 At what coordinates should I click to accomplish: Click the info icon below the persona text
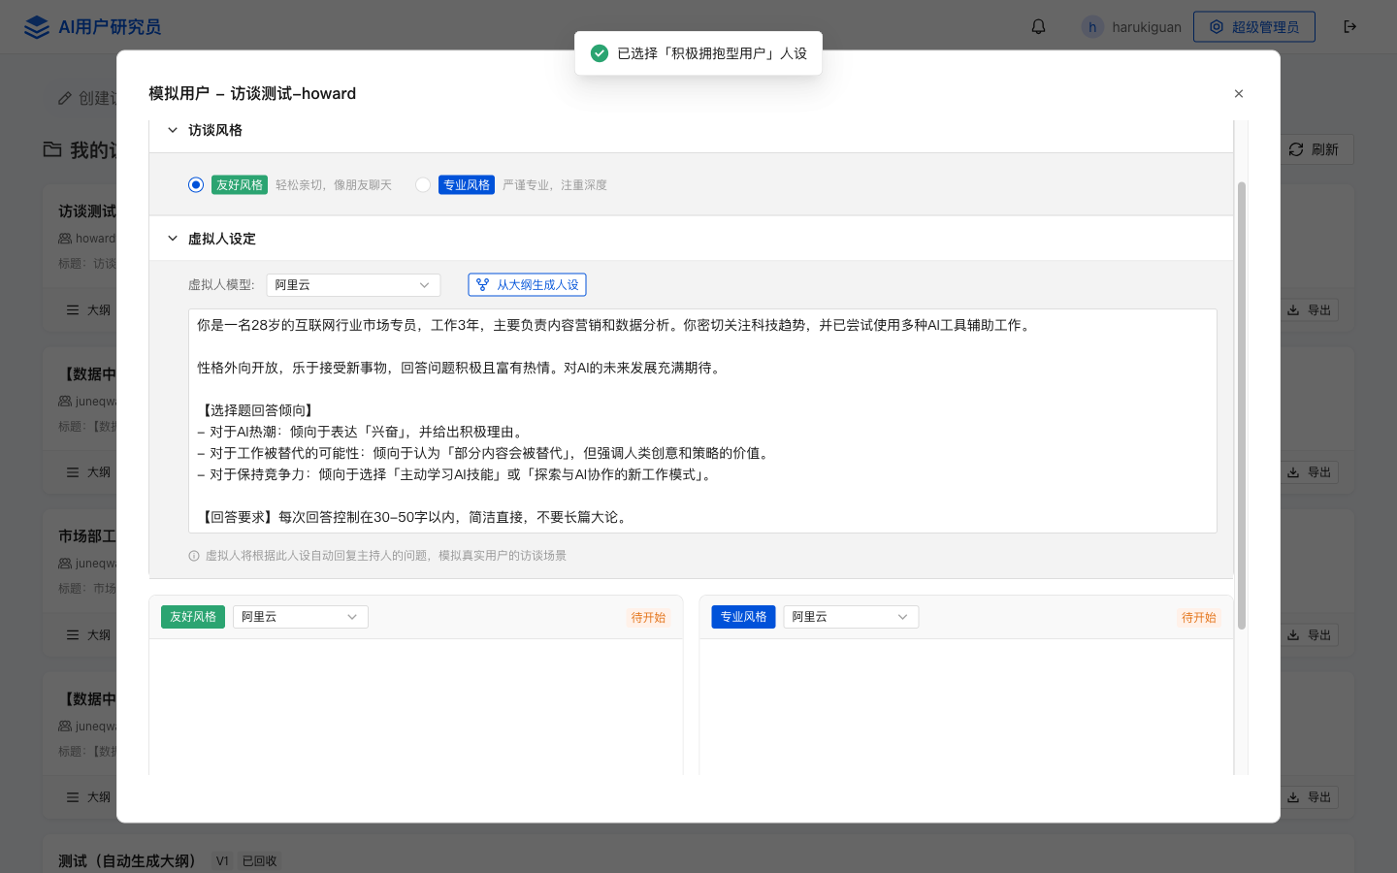tap(194, 556)
